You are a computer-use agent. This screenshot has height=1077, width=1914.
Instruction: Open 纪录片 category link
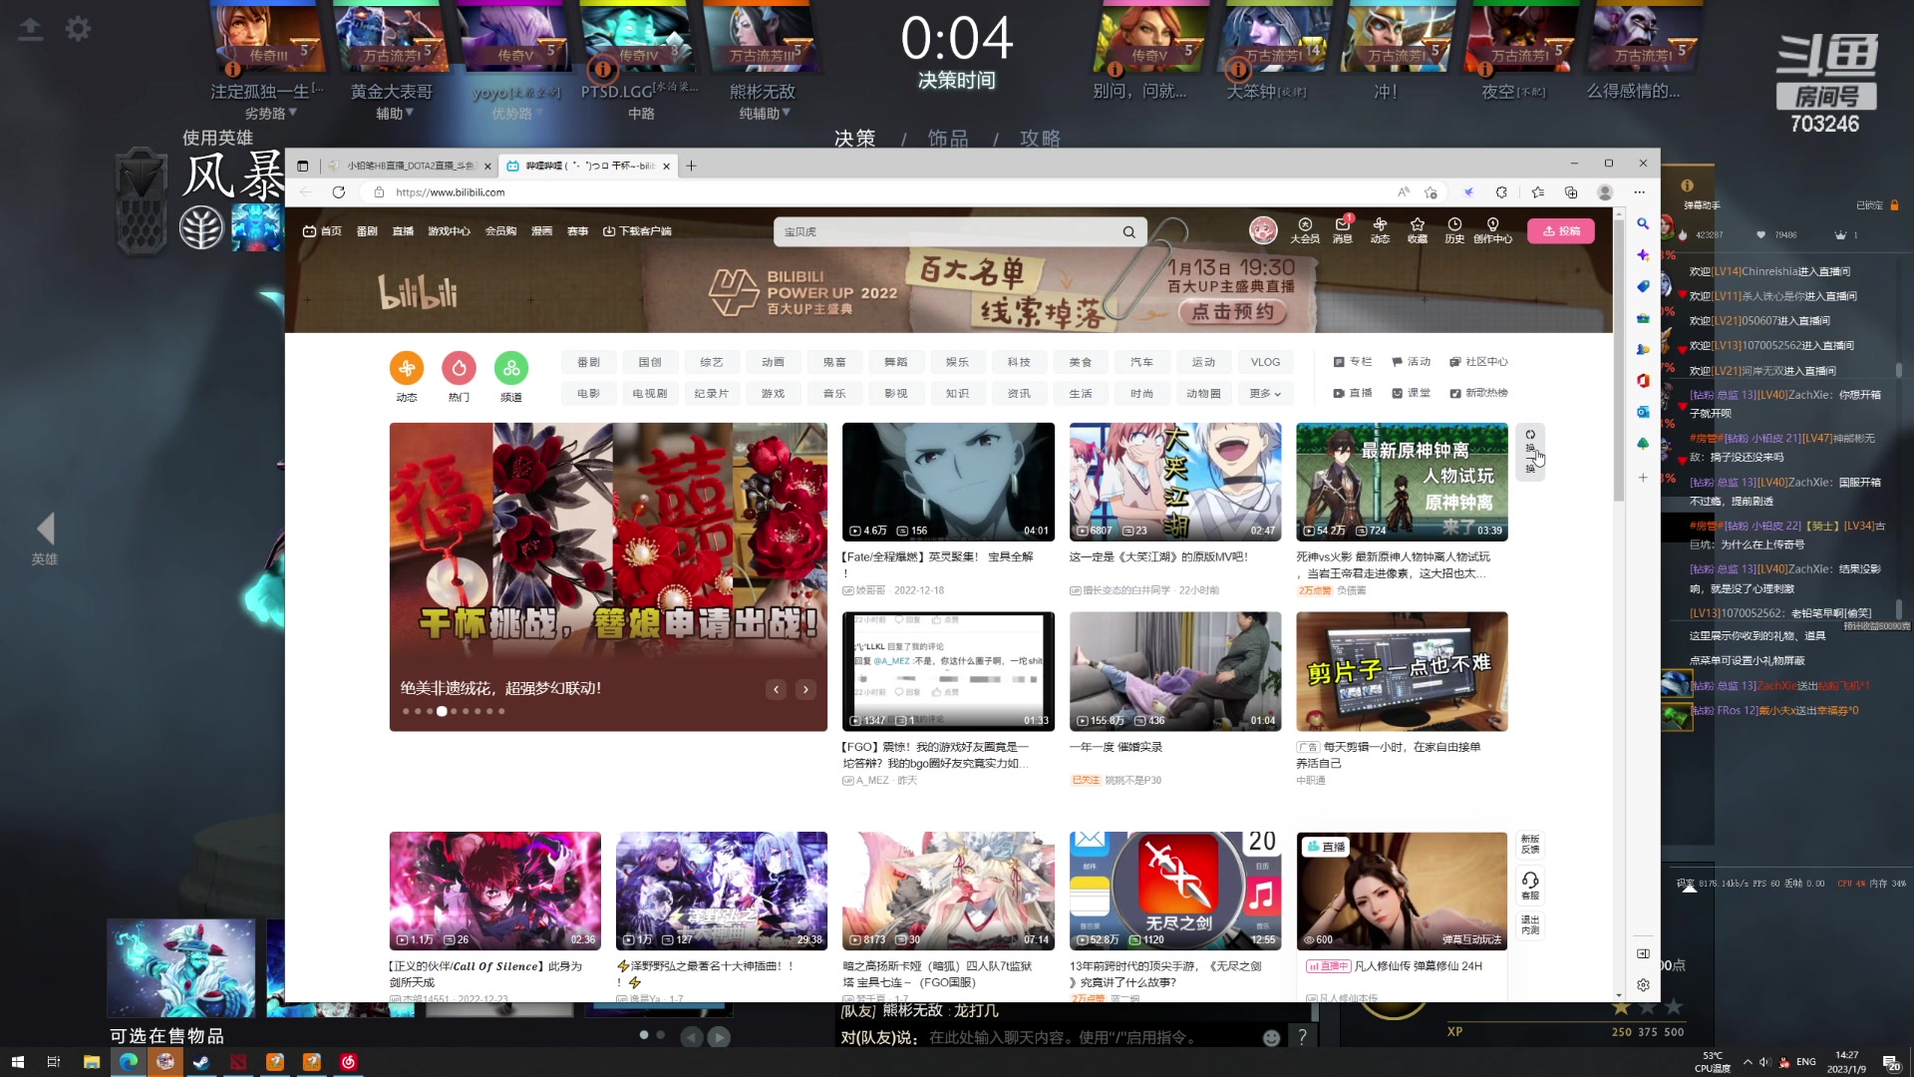[711, 394]
